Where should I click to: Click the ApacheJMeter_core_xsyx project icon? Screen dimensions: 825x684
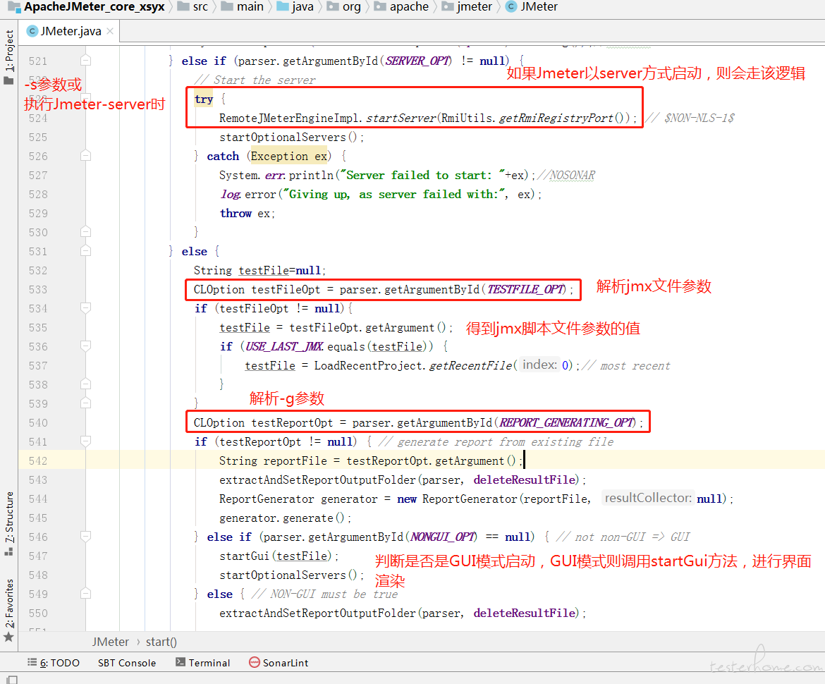[14, 7]
